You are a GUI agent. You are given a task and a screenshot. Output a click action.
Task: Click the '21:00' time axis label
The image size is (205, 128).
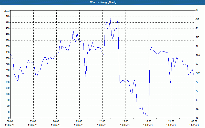pyautogui.click(x=172, y=121)
